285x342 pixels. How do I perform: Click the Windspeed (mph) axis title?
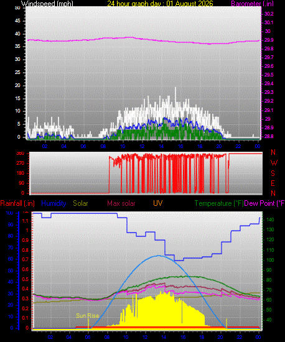(47, 4)
